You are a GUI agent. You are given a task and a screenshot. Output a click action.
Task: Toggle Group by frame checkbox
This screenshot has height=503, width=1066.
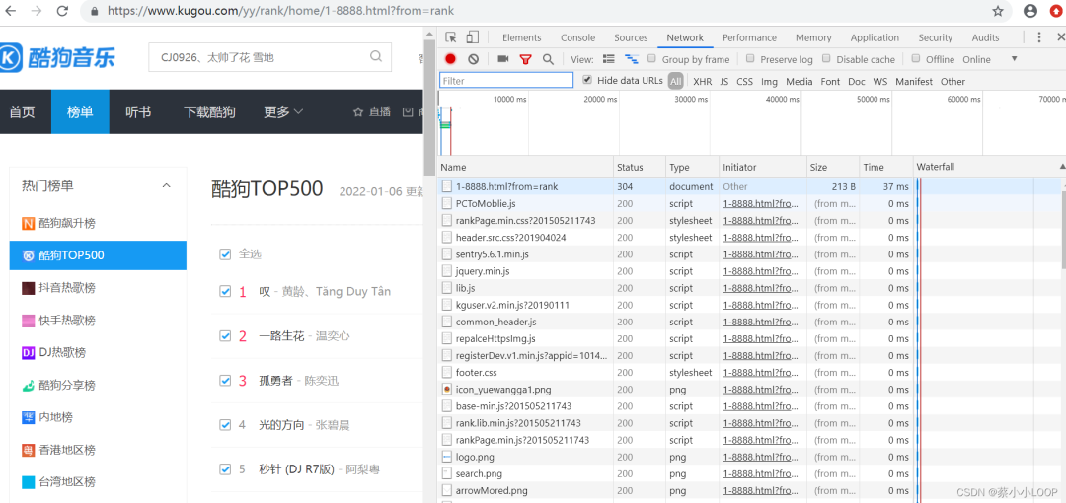(651, 58)
